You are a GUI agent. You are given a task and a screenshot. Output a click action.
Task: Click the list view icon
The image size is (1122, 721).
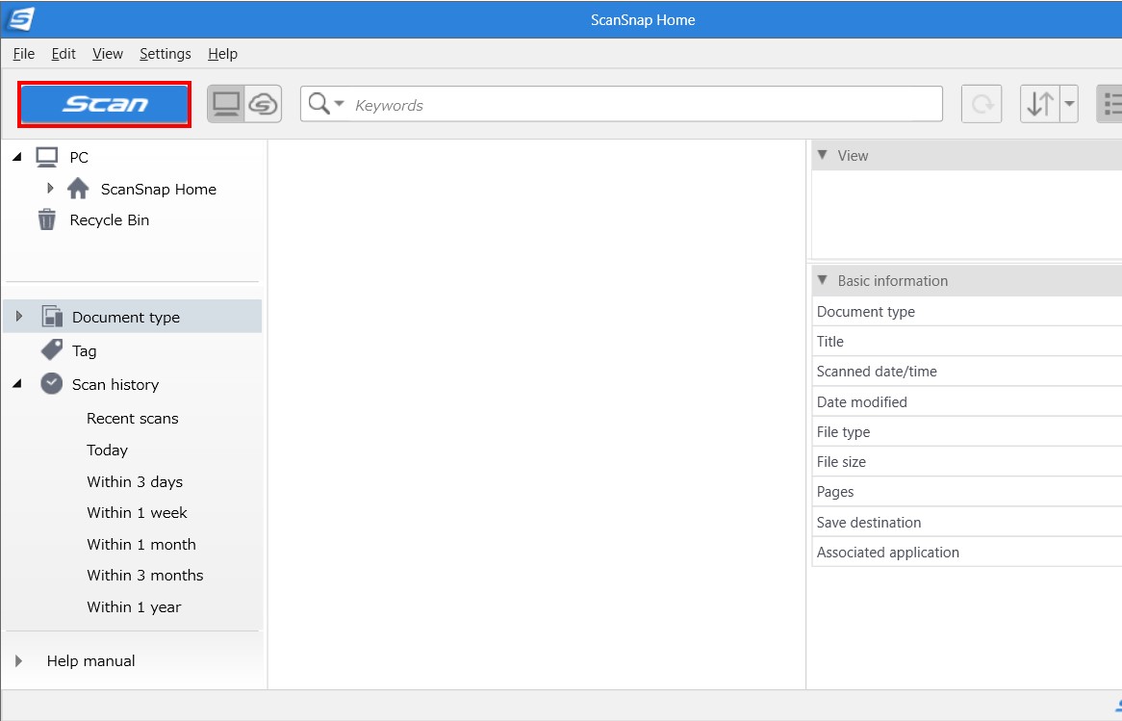pos(1110,105)
